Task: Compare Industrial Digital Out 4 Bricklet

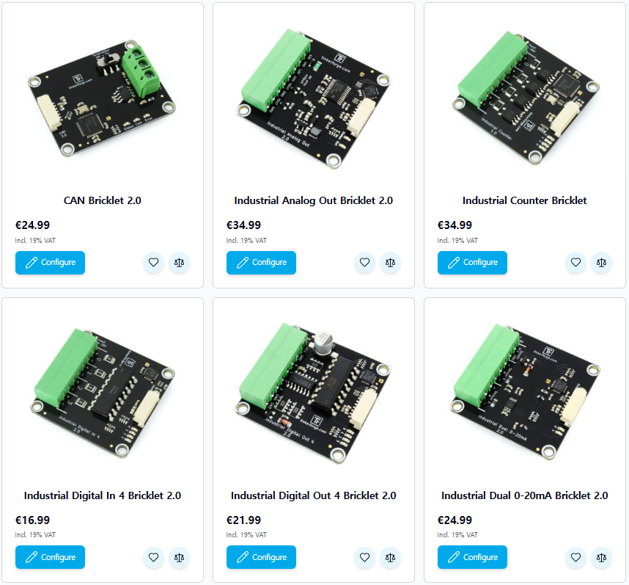Action: point(390,557)
